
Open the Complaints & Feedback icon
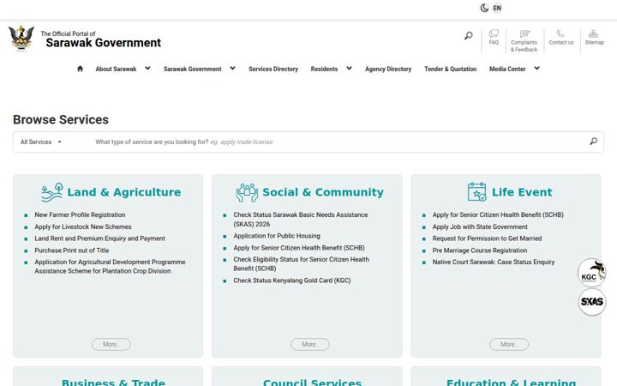point(524,33)
